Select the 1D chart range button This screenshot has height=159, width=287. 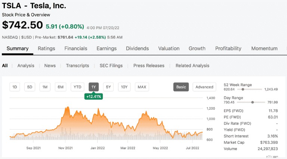pyautogui.click(x=15, y=87)
